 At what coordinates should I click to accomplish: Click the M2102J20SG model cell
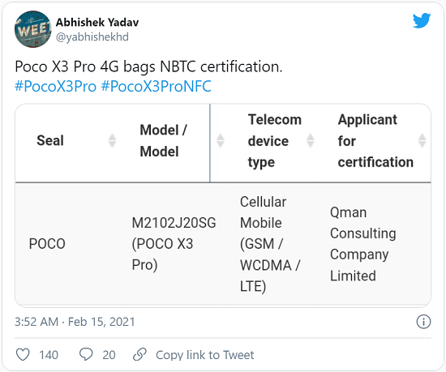pos(174,244)
